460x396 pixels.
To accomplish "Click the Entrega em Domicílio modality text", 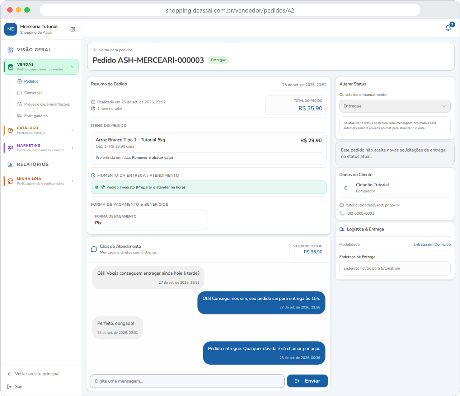I will coord(432,244).
